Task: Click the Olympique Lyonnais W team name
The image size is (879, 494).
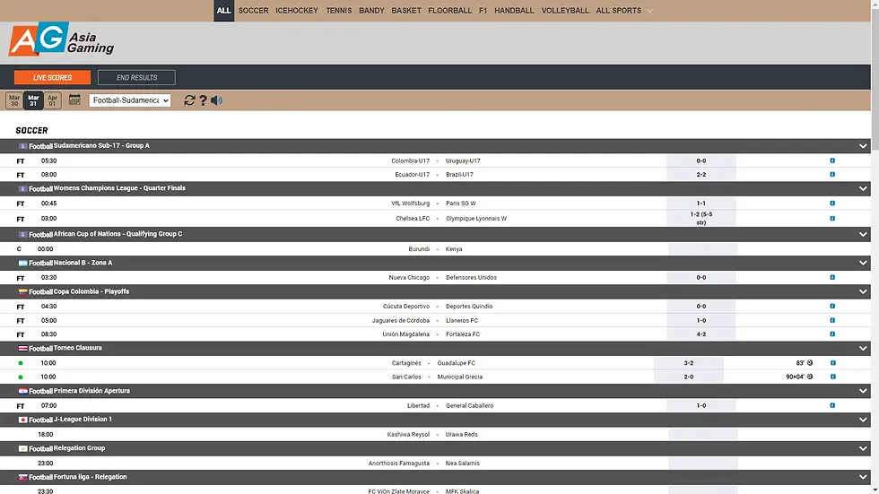Action: [476, 219]
